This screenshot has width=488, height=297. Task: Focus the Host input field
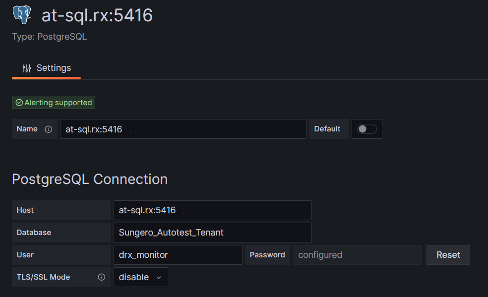[212, 210]
